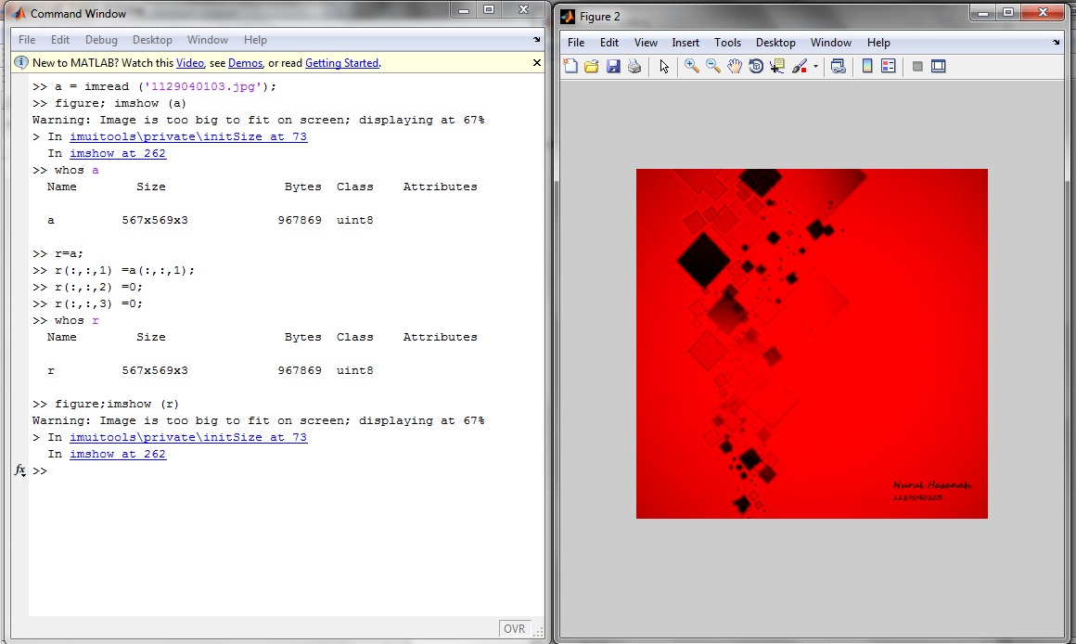The height and width of the screenshot is (644, 1076).
Task: Open the Demos link in info bar
Action: [245, 63]
